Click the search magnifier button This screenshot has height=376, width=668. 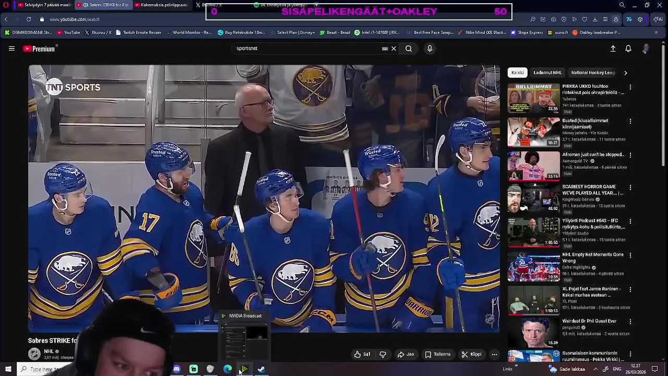coord(409,49)
